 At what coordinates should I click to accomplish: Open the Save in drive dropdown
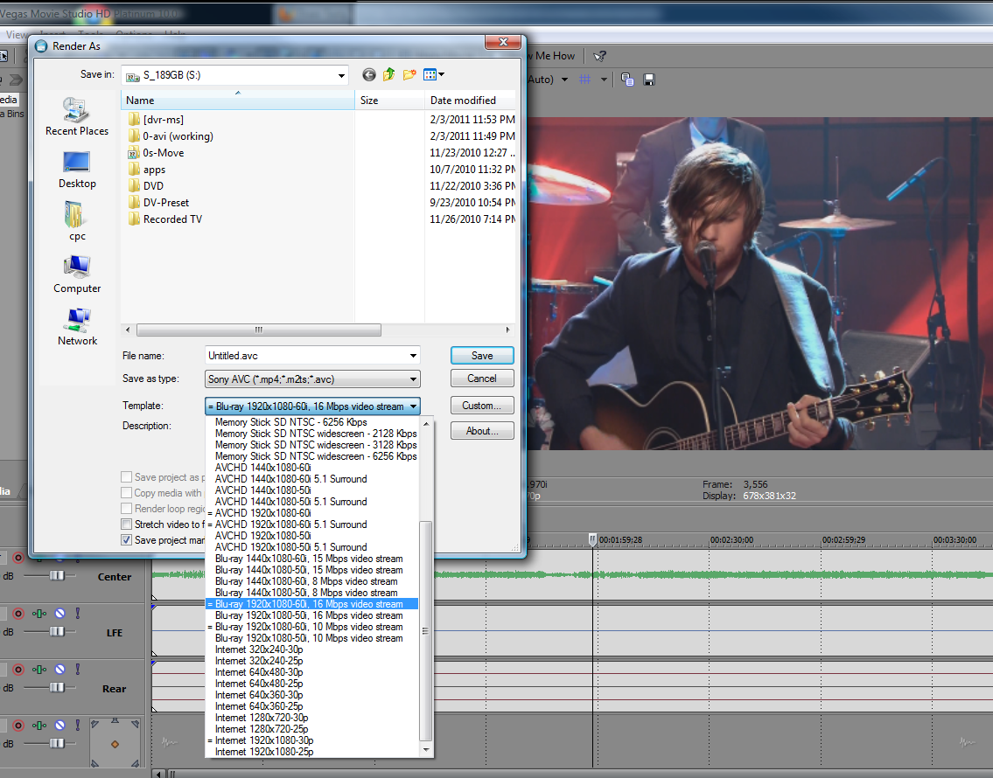(340, 76)
